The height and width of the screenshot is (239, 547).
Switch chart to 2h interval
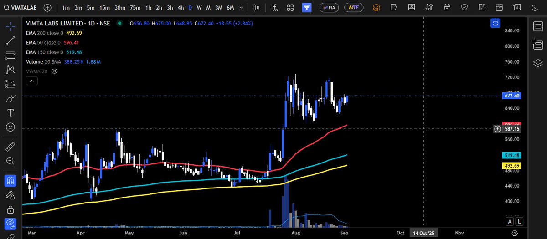click(x=159, y=8)
